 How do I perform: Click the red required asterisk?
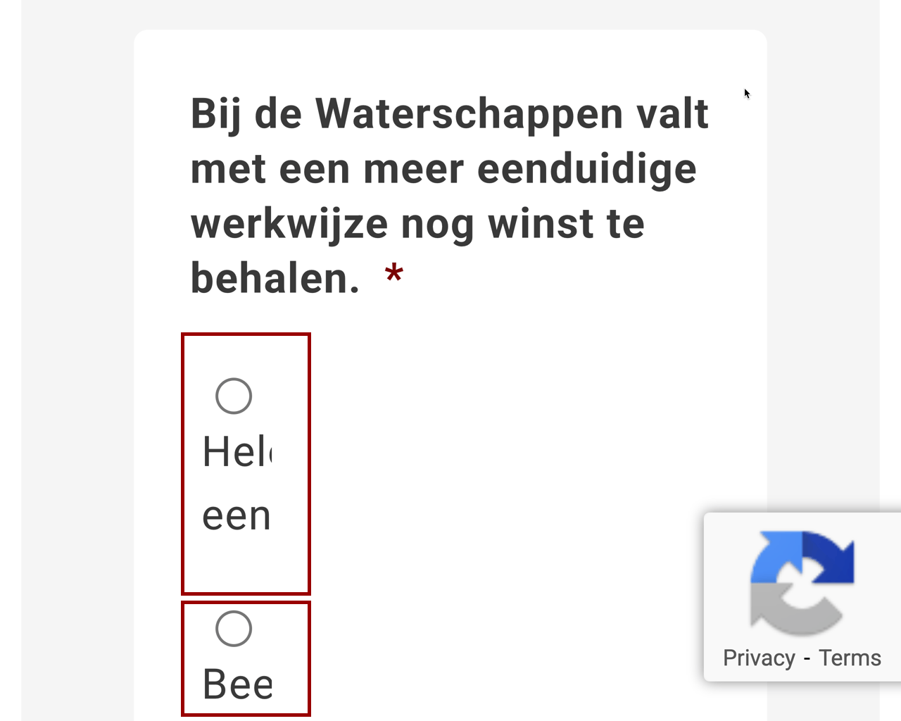(x=394, y=275)
